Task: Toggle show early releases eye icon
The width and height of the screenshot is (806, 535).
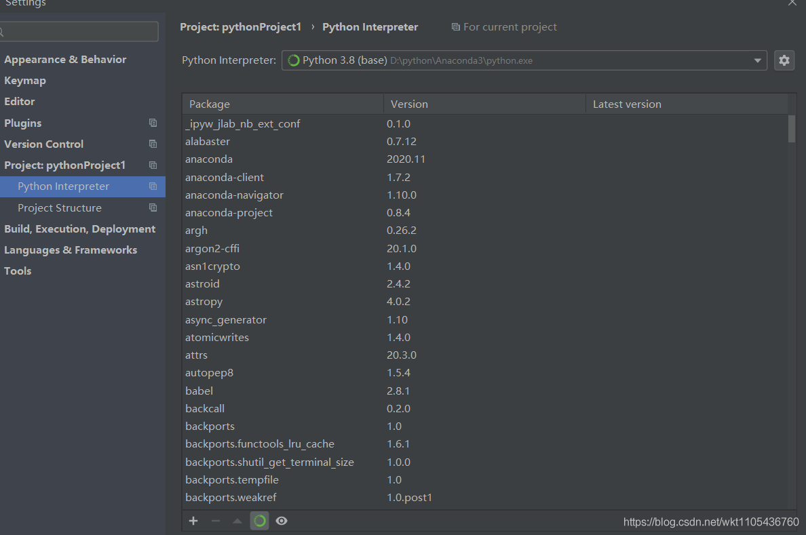Action: point(282,521)
